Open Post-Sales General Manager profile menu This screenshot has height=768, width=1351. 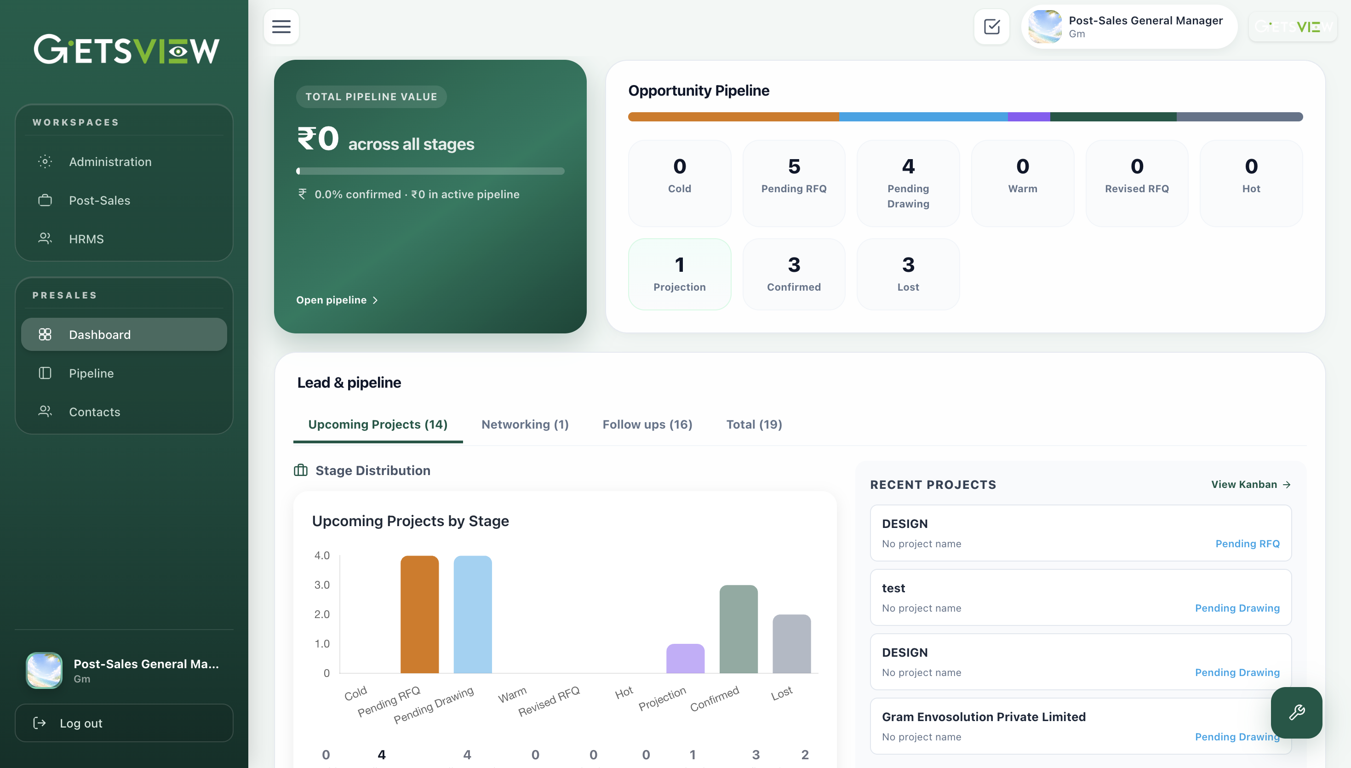1129,26
